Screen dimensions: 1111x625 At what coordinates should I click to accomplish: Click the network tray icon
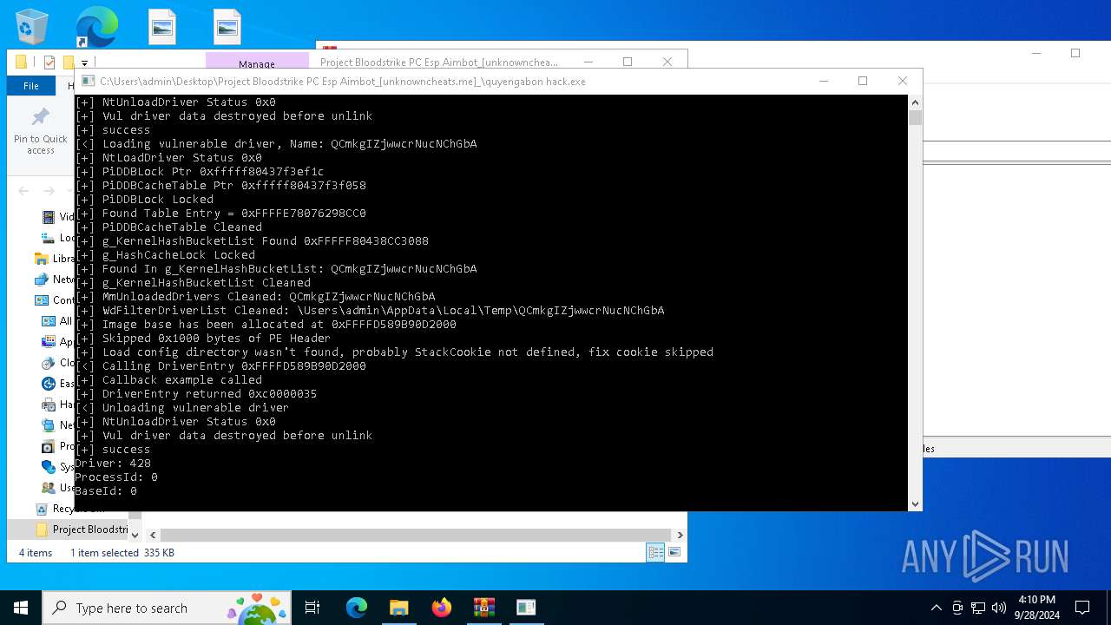(978, 608)
